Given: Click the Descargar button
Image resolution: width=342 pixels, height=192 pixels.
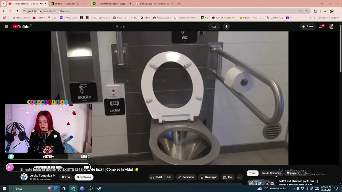Looking at the screenshot, I should click(208, 177).
